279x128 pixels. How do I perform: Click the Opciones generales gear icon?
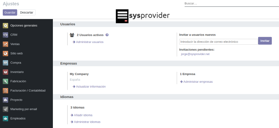click(x=5, y=26)
